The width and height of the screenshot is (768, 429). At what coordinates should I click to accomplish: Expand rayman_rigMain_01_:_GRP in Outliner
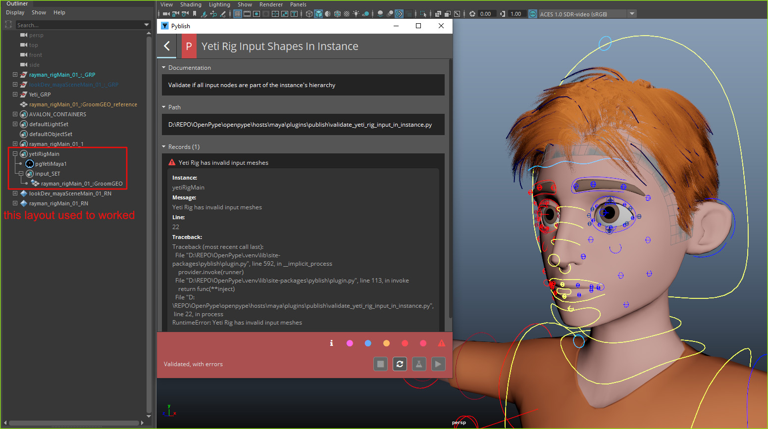pos(15,75)
